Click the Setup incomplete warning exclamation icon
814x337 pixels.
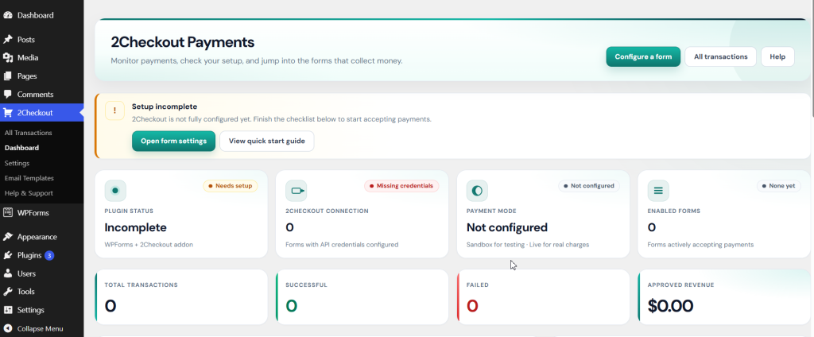point(114,110)
